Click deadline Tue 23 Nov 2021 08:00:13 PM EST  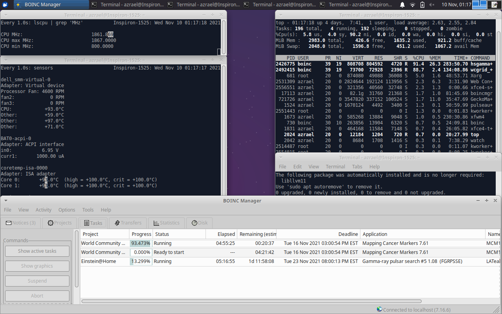click(x=321, y=261)
